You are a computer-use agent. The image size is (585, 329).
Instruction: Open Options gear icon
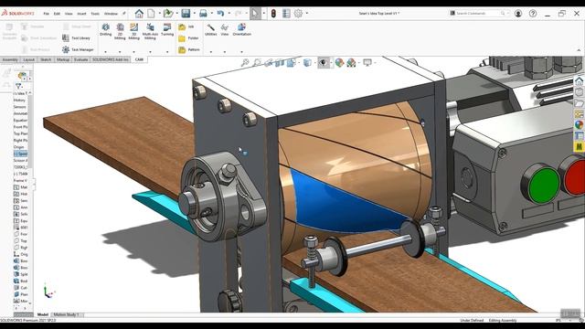click(x=298, y=14)
